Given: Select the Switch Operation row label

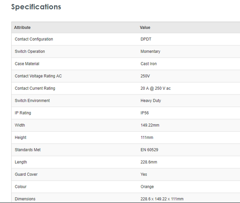Looking at the screenshot, I should (x=30, y=52).
